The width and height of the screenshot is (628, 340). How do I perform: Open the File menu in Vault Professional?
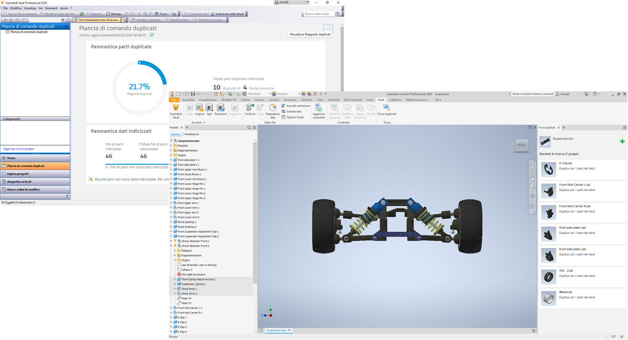point(5,8)
